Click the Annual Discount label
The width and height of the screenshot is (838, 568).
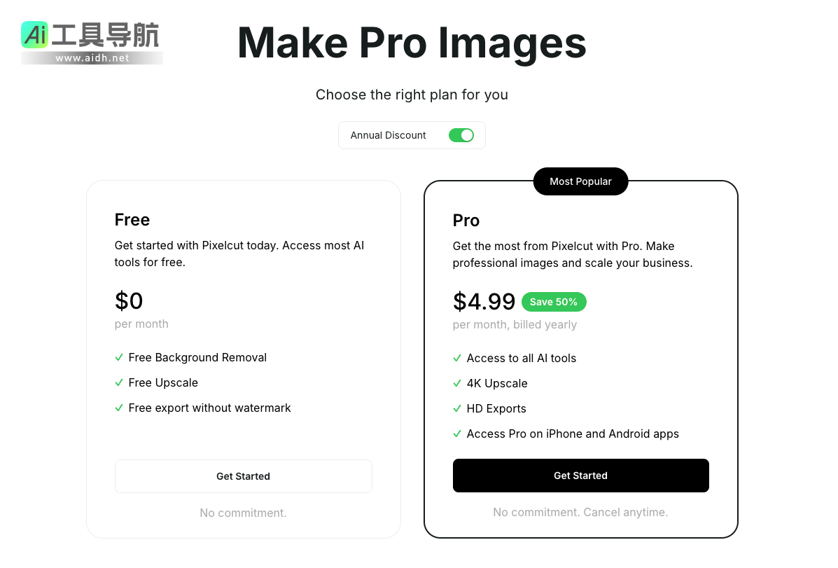(388, 135)
